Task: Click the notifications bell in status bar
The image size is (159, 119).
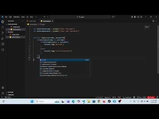Action: pyautogui.click(x=157, y=97)
